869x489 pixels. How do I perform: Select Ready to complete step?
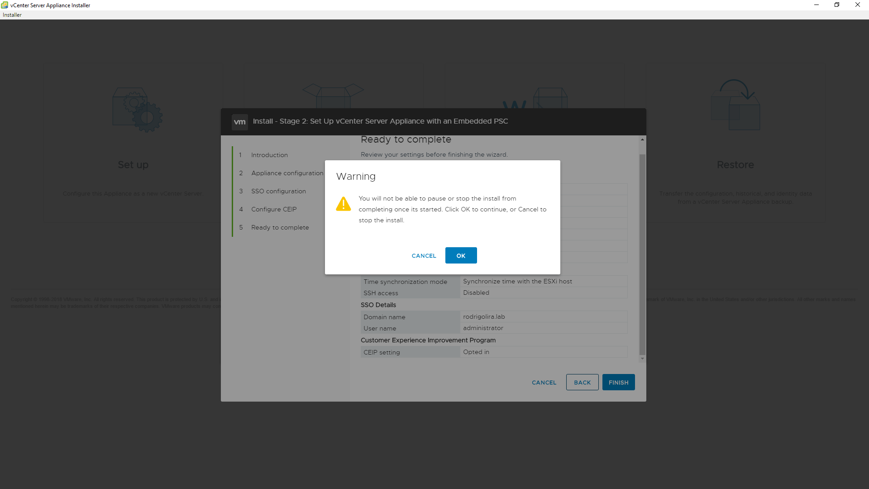coord(280,227)
